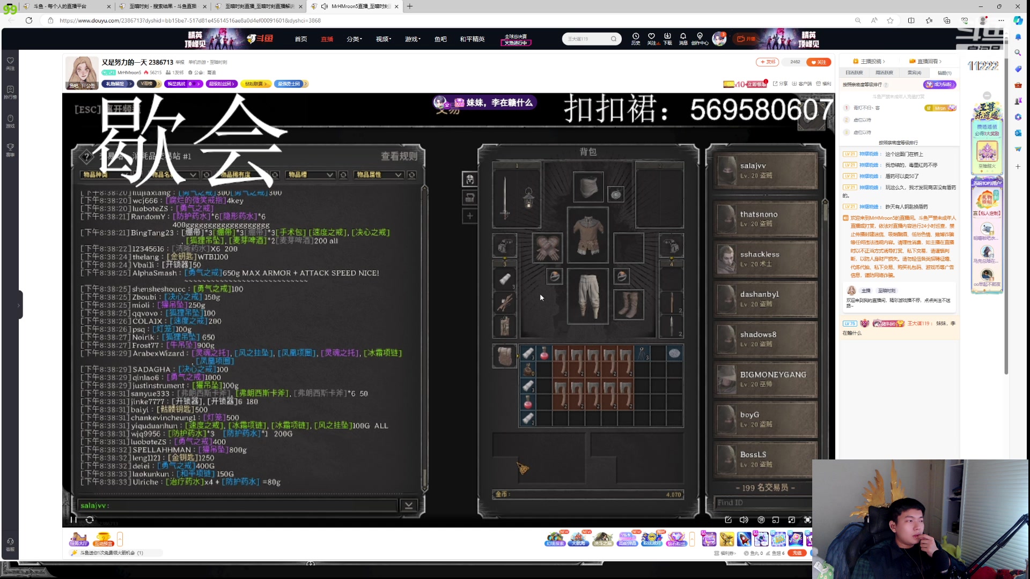Open the 客服 headset icon in left sidebar
The height and width of the screenshot is (579, 1030).
point(10,544)
